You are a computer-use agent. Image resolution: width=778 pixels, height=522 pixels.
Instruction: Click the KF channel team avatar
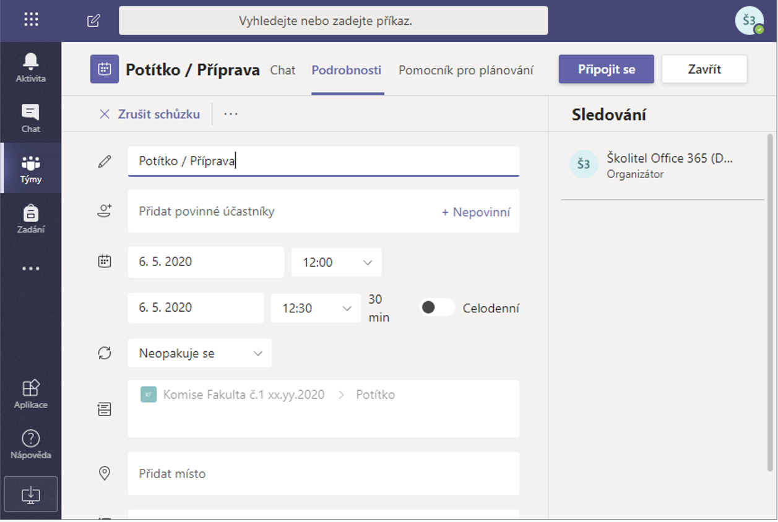coord(149,395)
